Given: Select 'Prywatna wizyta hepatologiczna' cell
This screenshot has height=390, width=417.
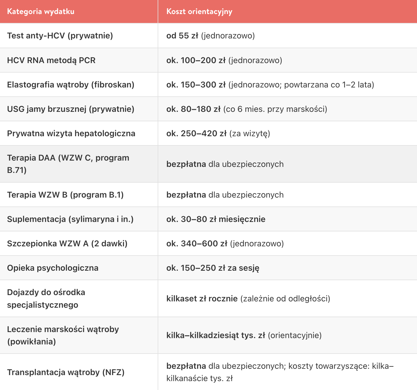Looking at the screenshot, I should click(71, 133).
